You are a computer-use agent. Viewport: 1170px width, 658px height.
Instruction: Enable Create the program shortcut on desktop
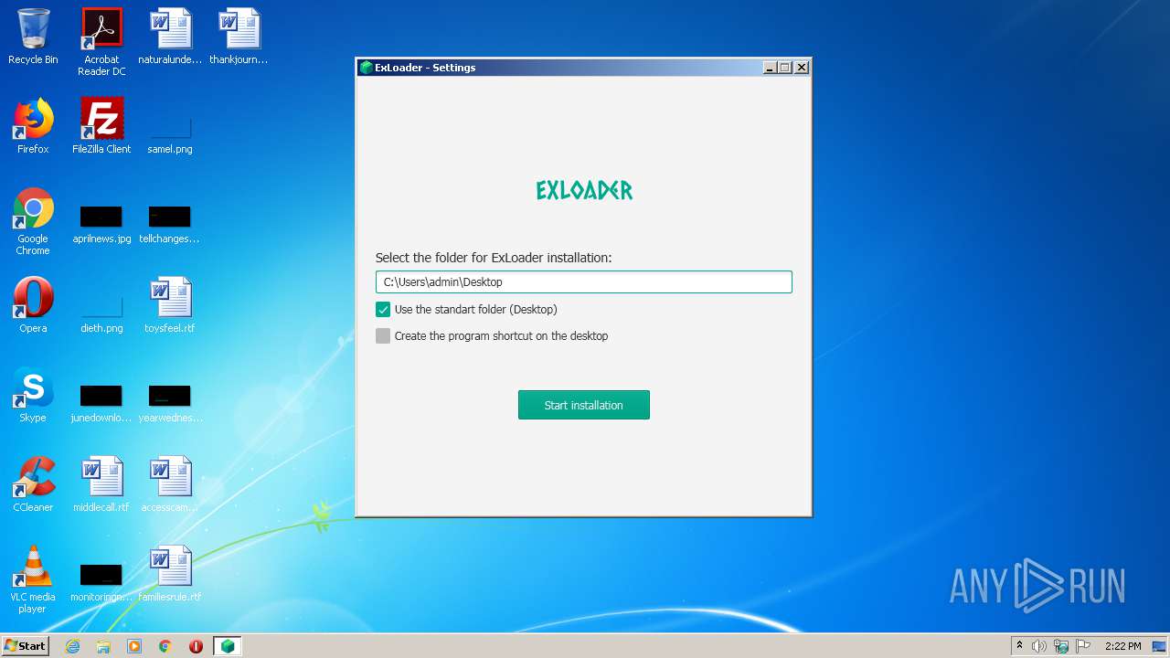tap(383, 336)
